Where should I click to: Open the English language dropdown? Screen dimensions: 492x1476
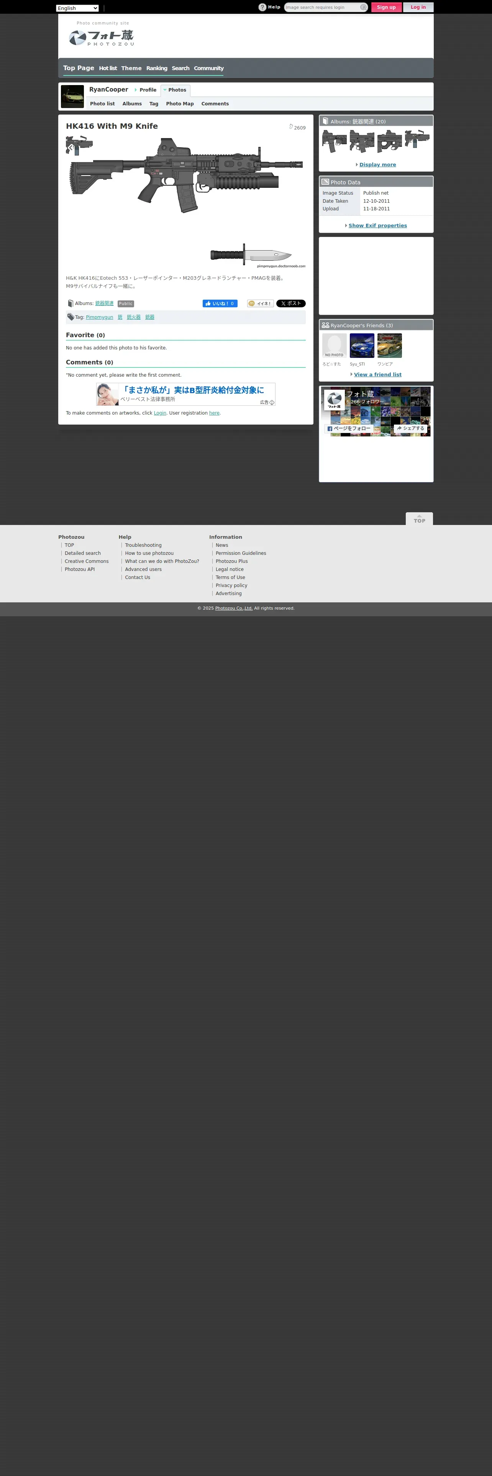[77, 8]
